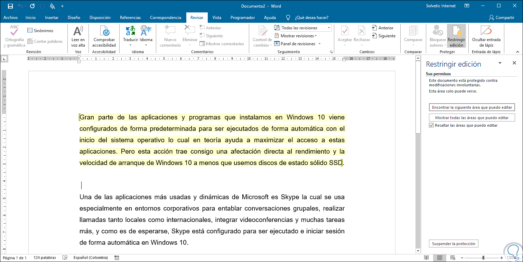Click Encontrar la siguiente área que puedo editar

pyautogui.click(x=471, y=107)
